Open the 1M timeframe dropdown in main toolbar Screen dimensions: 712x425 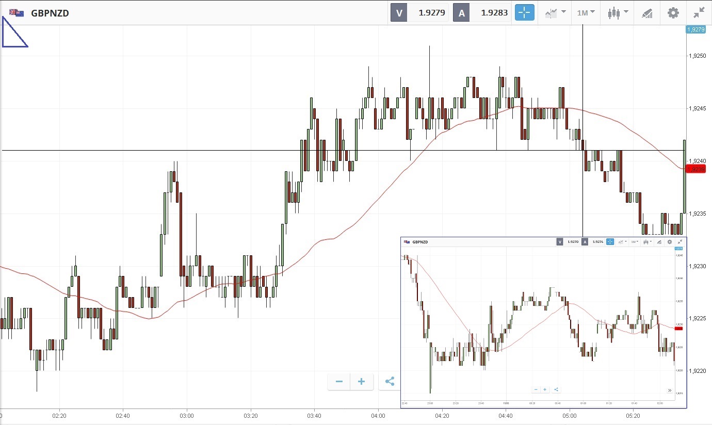coord(586,13)
